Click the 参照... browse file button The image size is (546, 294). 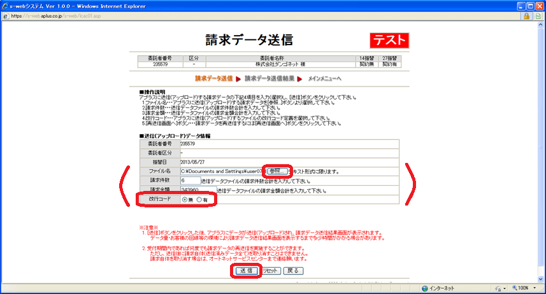[276, 171]
